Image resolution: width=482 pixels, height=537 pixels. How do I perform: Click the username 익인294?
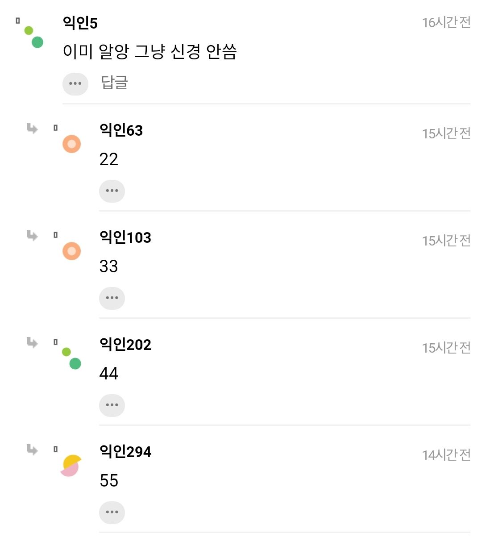(x=125, y=452)
